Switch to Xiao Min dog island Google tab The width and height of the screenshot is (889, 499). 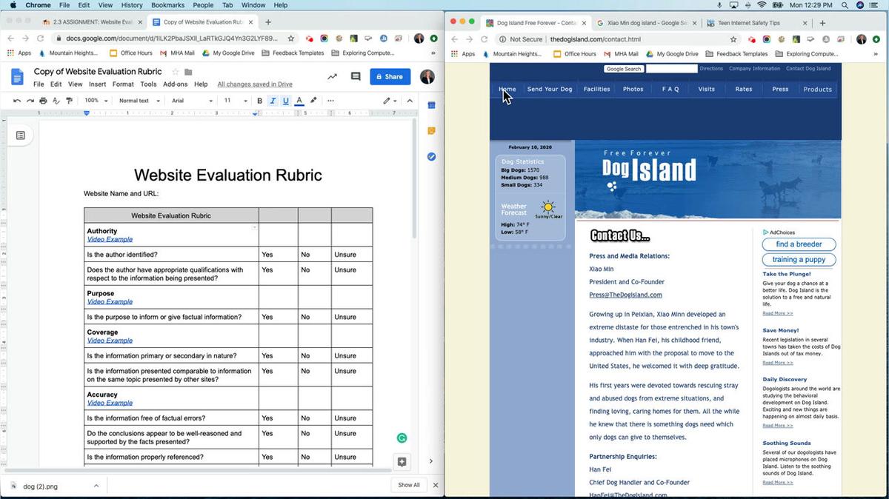click(x=646, y=23)
